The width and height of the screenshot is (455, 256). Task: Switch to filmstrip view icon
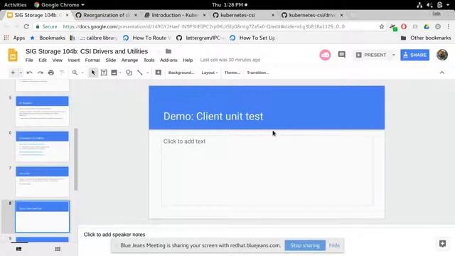coord(19,249)
